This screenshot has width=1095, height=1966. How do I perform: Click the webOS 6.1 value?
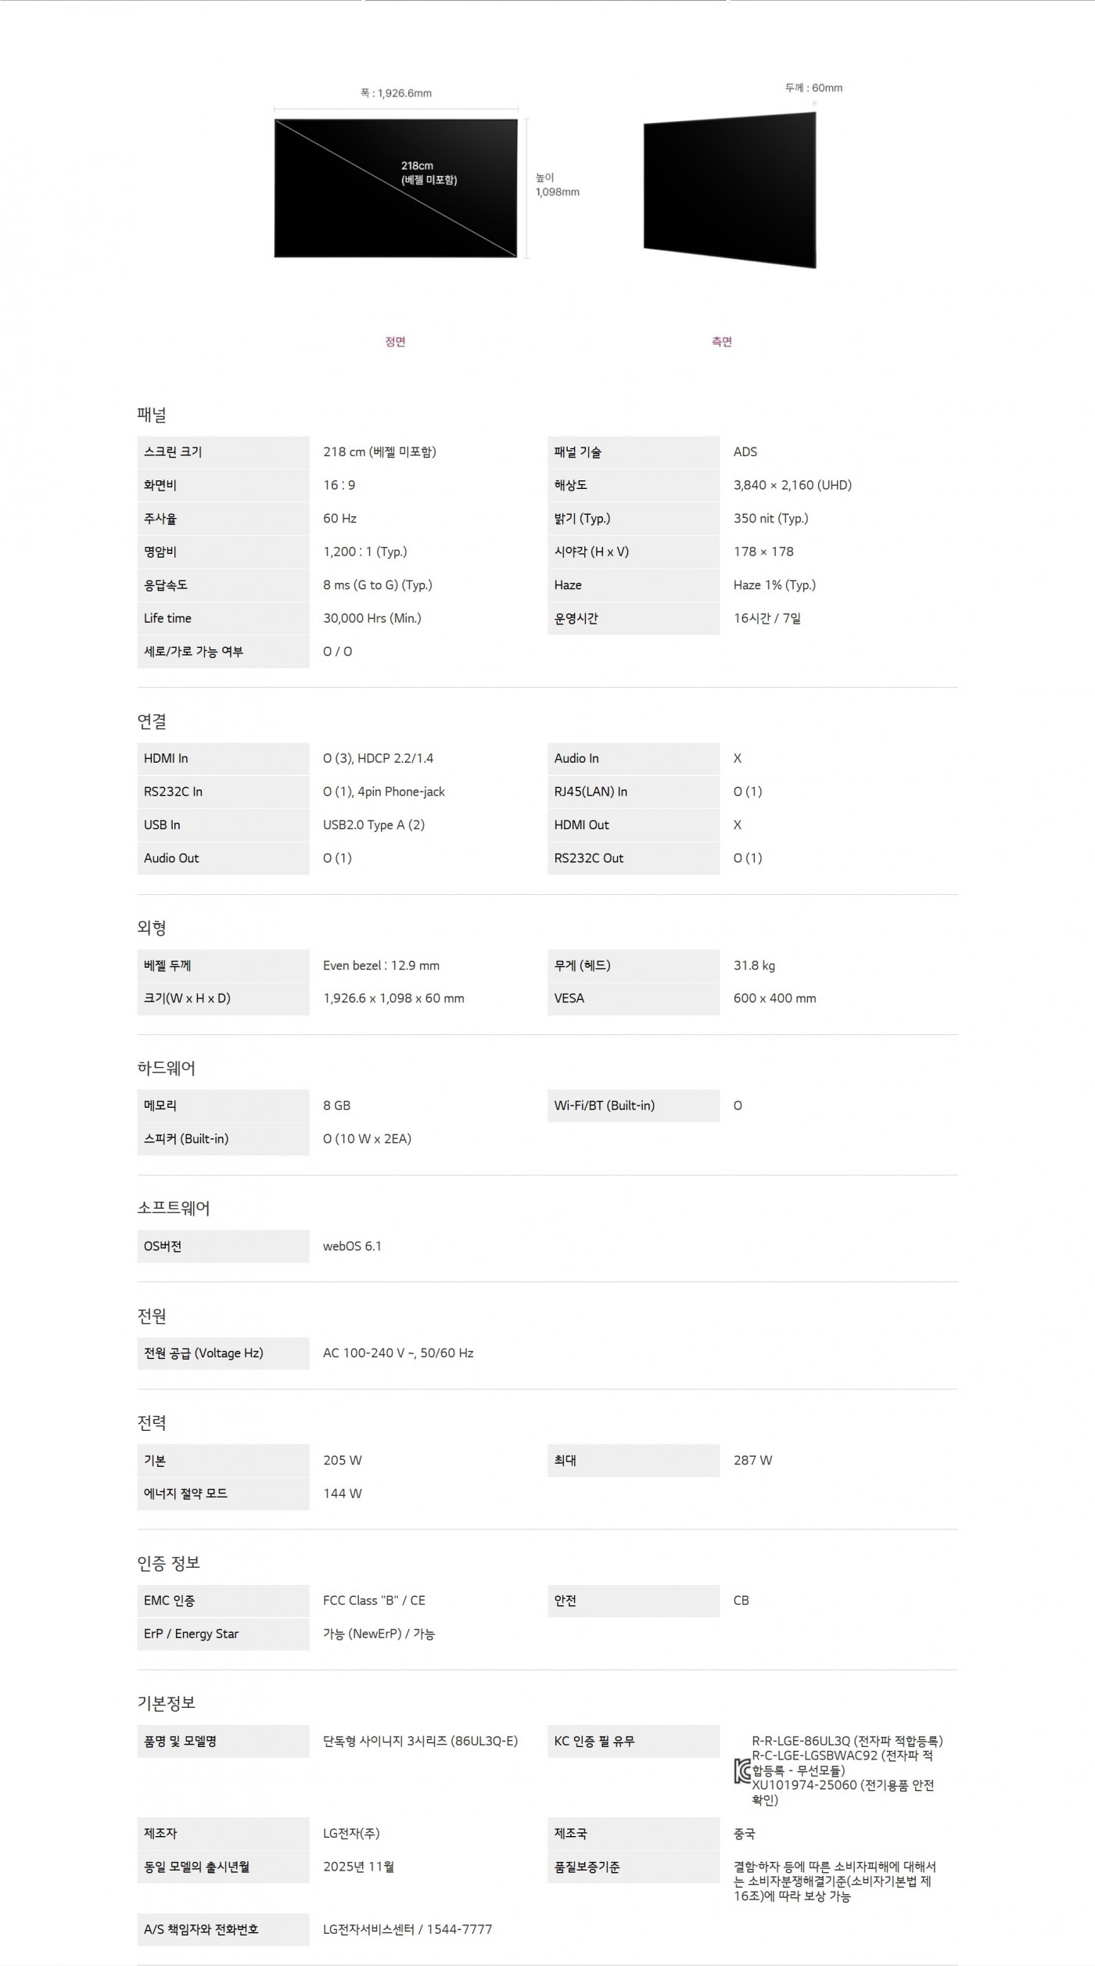352,1246
